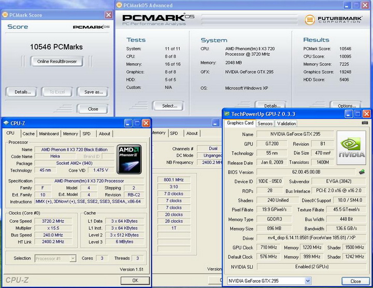Click the Memory Size value 896 MB
Screen dimensions: 373x288
[274, 228]
